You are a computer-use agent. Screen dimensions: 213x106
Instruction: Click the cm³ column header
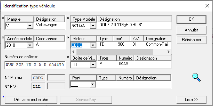[122, 39]
